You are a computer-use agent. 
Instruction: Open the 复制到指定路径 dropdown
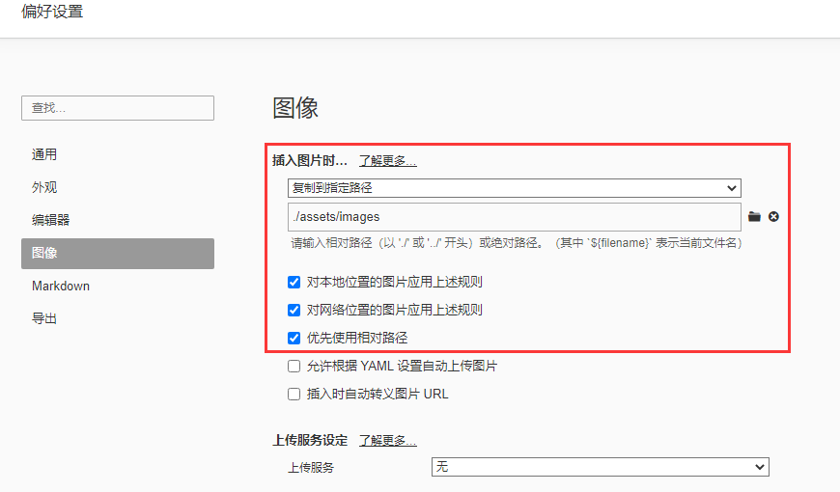[x=515, y=188]
